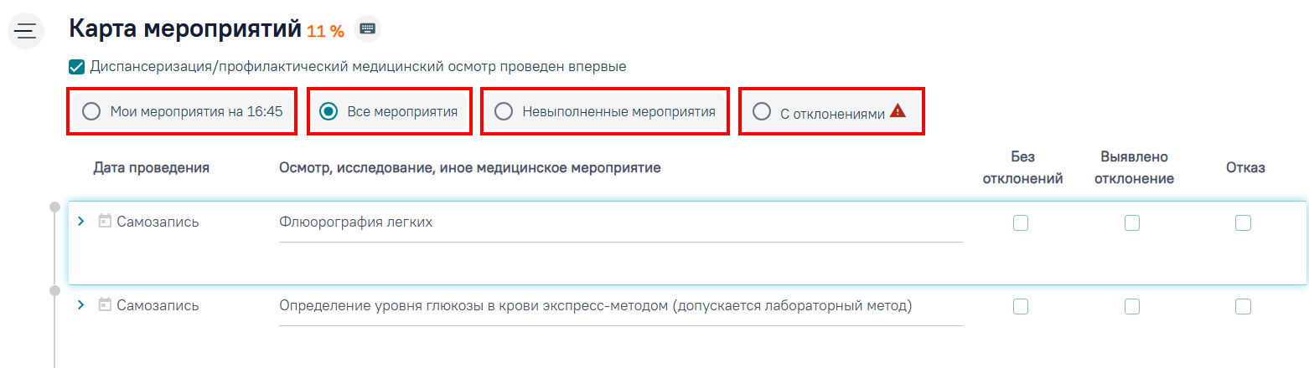Check Без отклонений for glucose test
This screenshot has width=1309, height=368.
[1021, 306]
